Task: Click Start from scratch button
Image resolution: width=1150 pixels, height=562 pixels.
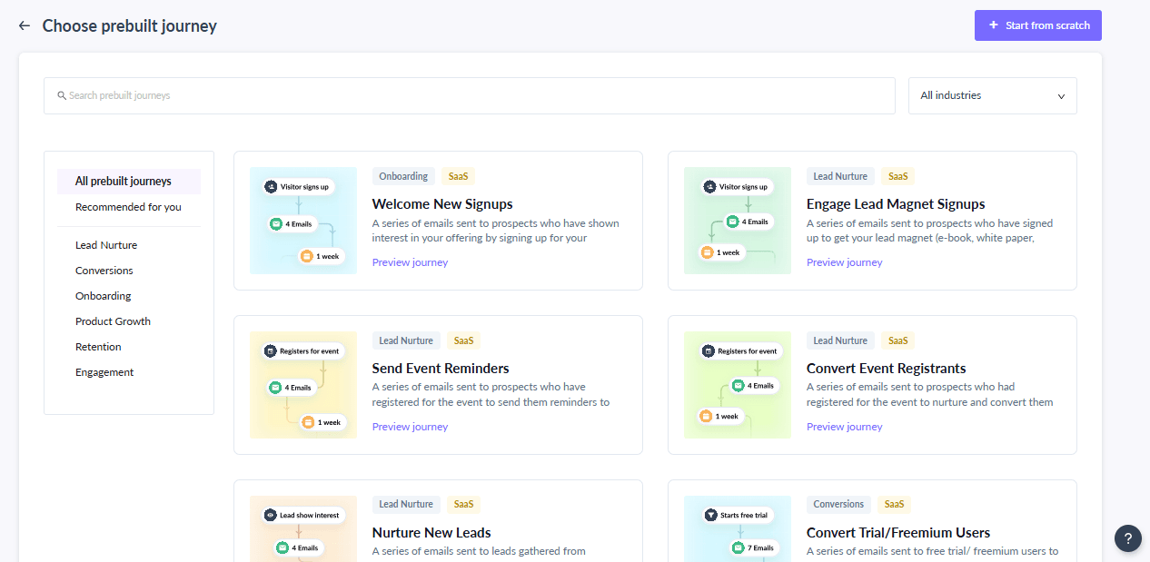Action: (1038, 25)
